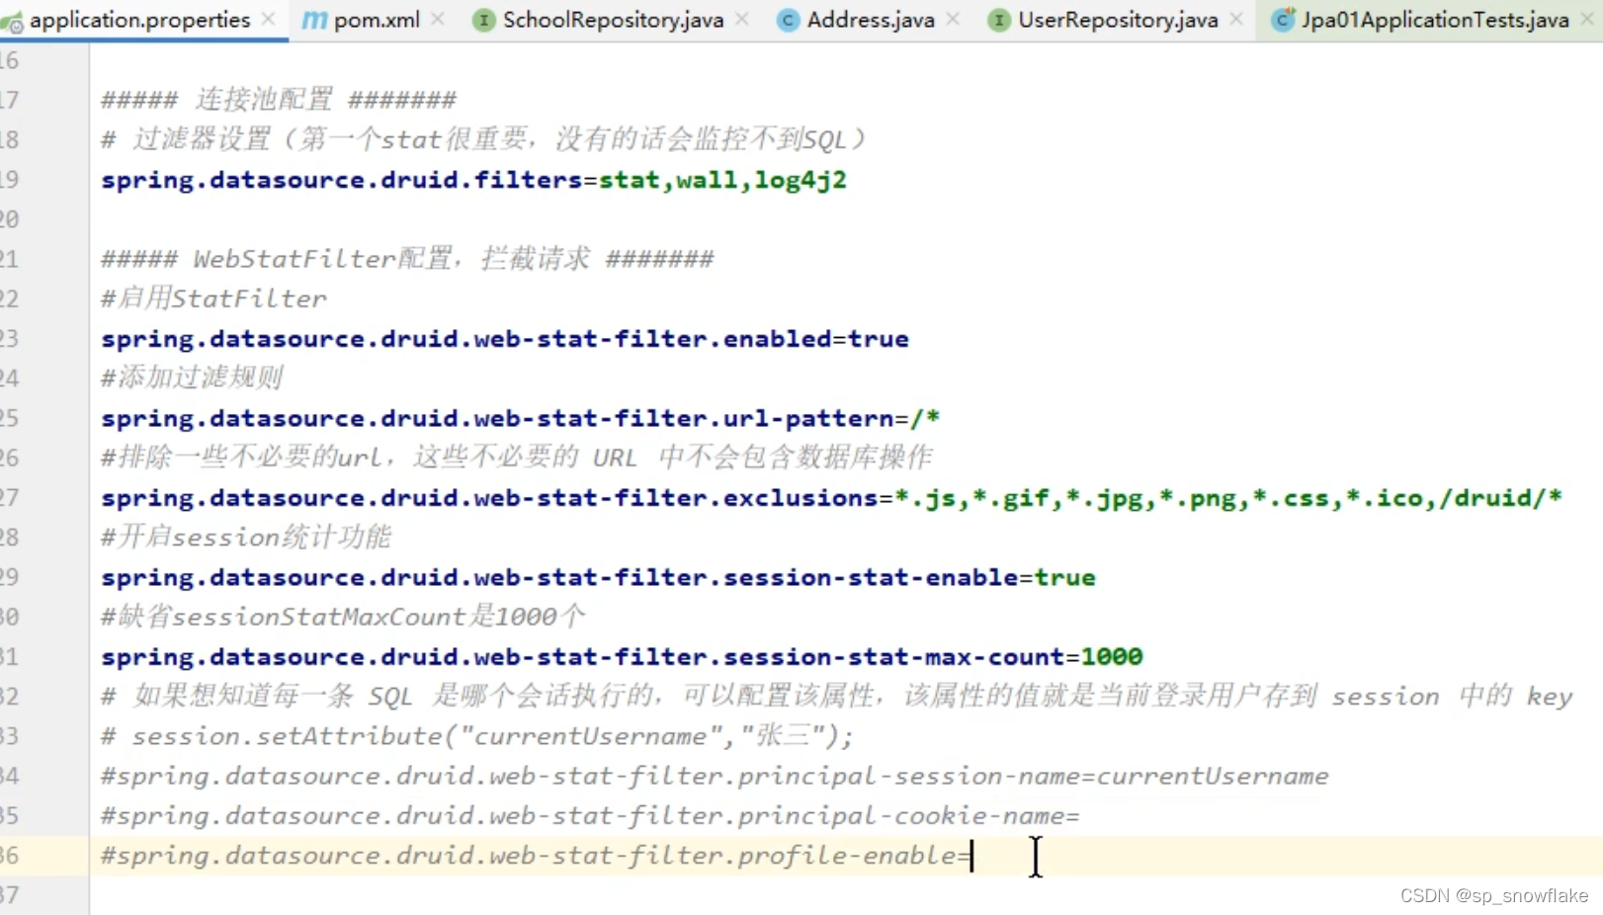Click the '#排除一些不必要的url' comment line
1603x915 pixels.
[517, 457]
